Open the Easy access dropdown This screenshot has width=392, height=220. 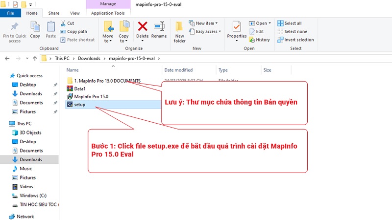click(x=207, y=32)
